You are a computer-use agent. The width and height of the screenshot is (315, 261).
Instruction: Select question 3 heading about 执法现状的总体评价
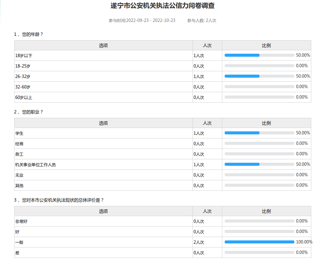pyautogui.click(x=59, y=200)
